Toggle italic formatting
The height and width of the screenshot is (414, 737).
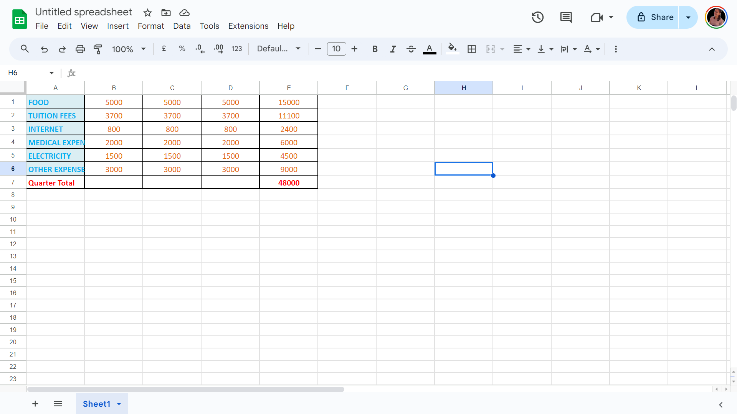[x=393, y=49]
